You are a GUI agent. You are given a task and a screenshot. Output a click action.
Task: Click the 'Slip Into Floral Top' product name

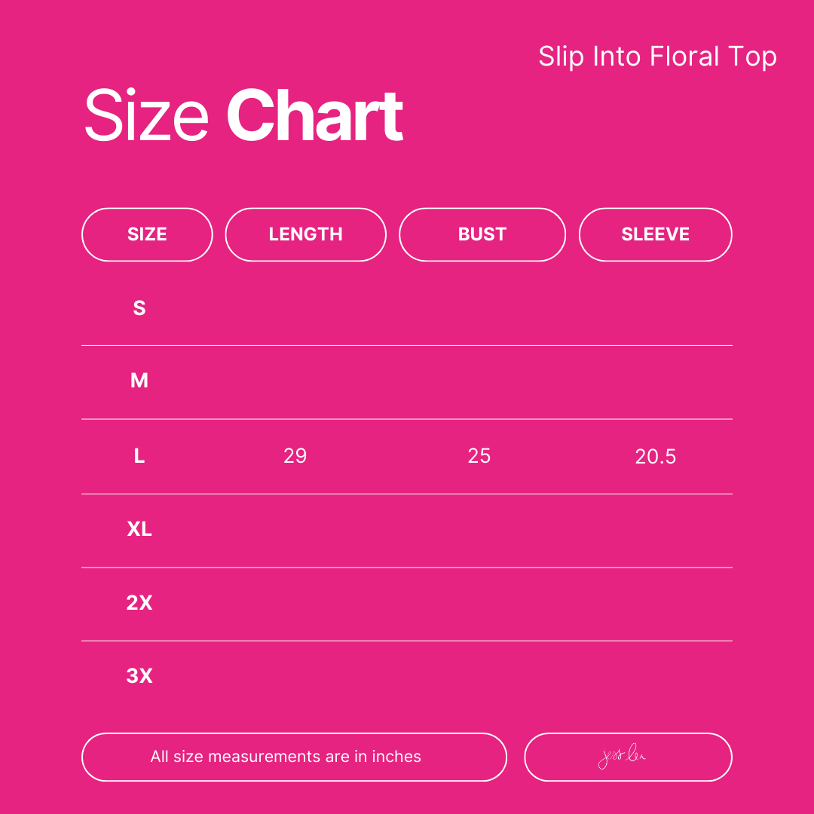(x=657, y=57)
